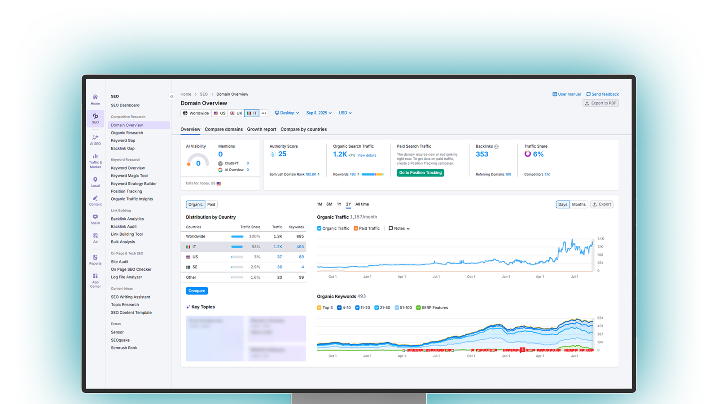Open the Social sidebar icon
718x404 pixels.
tap(95, 219)
